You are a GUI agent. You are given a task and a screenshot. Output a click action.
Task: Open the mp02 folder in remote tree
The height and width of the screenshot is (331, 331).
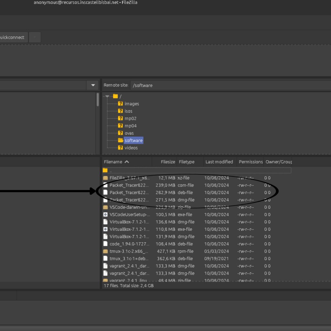point(130,119)
